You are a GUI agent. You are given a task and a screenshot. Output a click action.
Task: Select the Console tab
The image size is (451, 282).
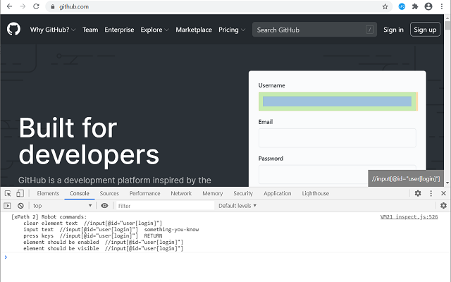pyautogui.click(x=80, y=193)
